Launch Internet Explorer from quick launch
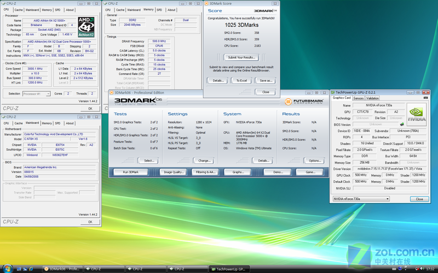The height and width of the screenshot is (273, 438). point(31,269)
